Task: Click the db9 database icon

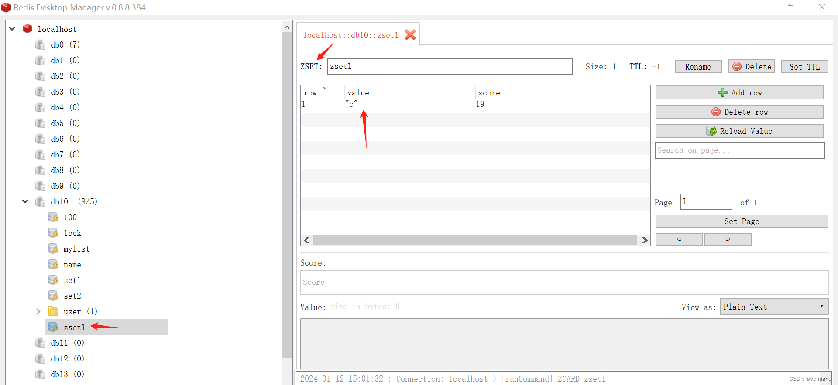Action: pos(40,186)
